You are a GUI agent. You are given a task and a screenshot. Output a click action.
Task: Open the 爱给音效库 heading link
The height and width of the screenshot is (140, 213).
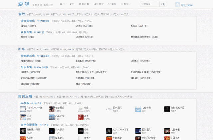(28, 21)
